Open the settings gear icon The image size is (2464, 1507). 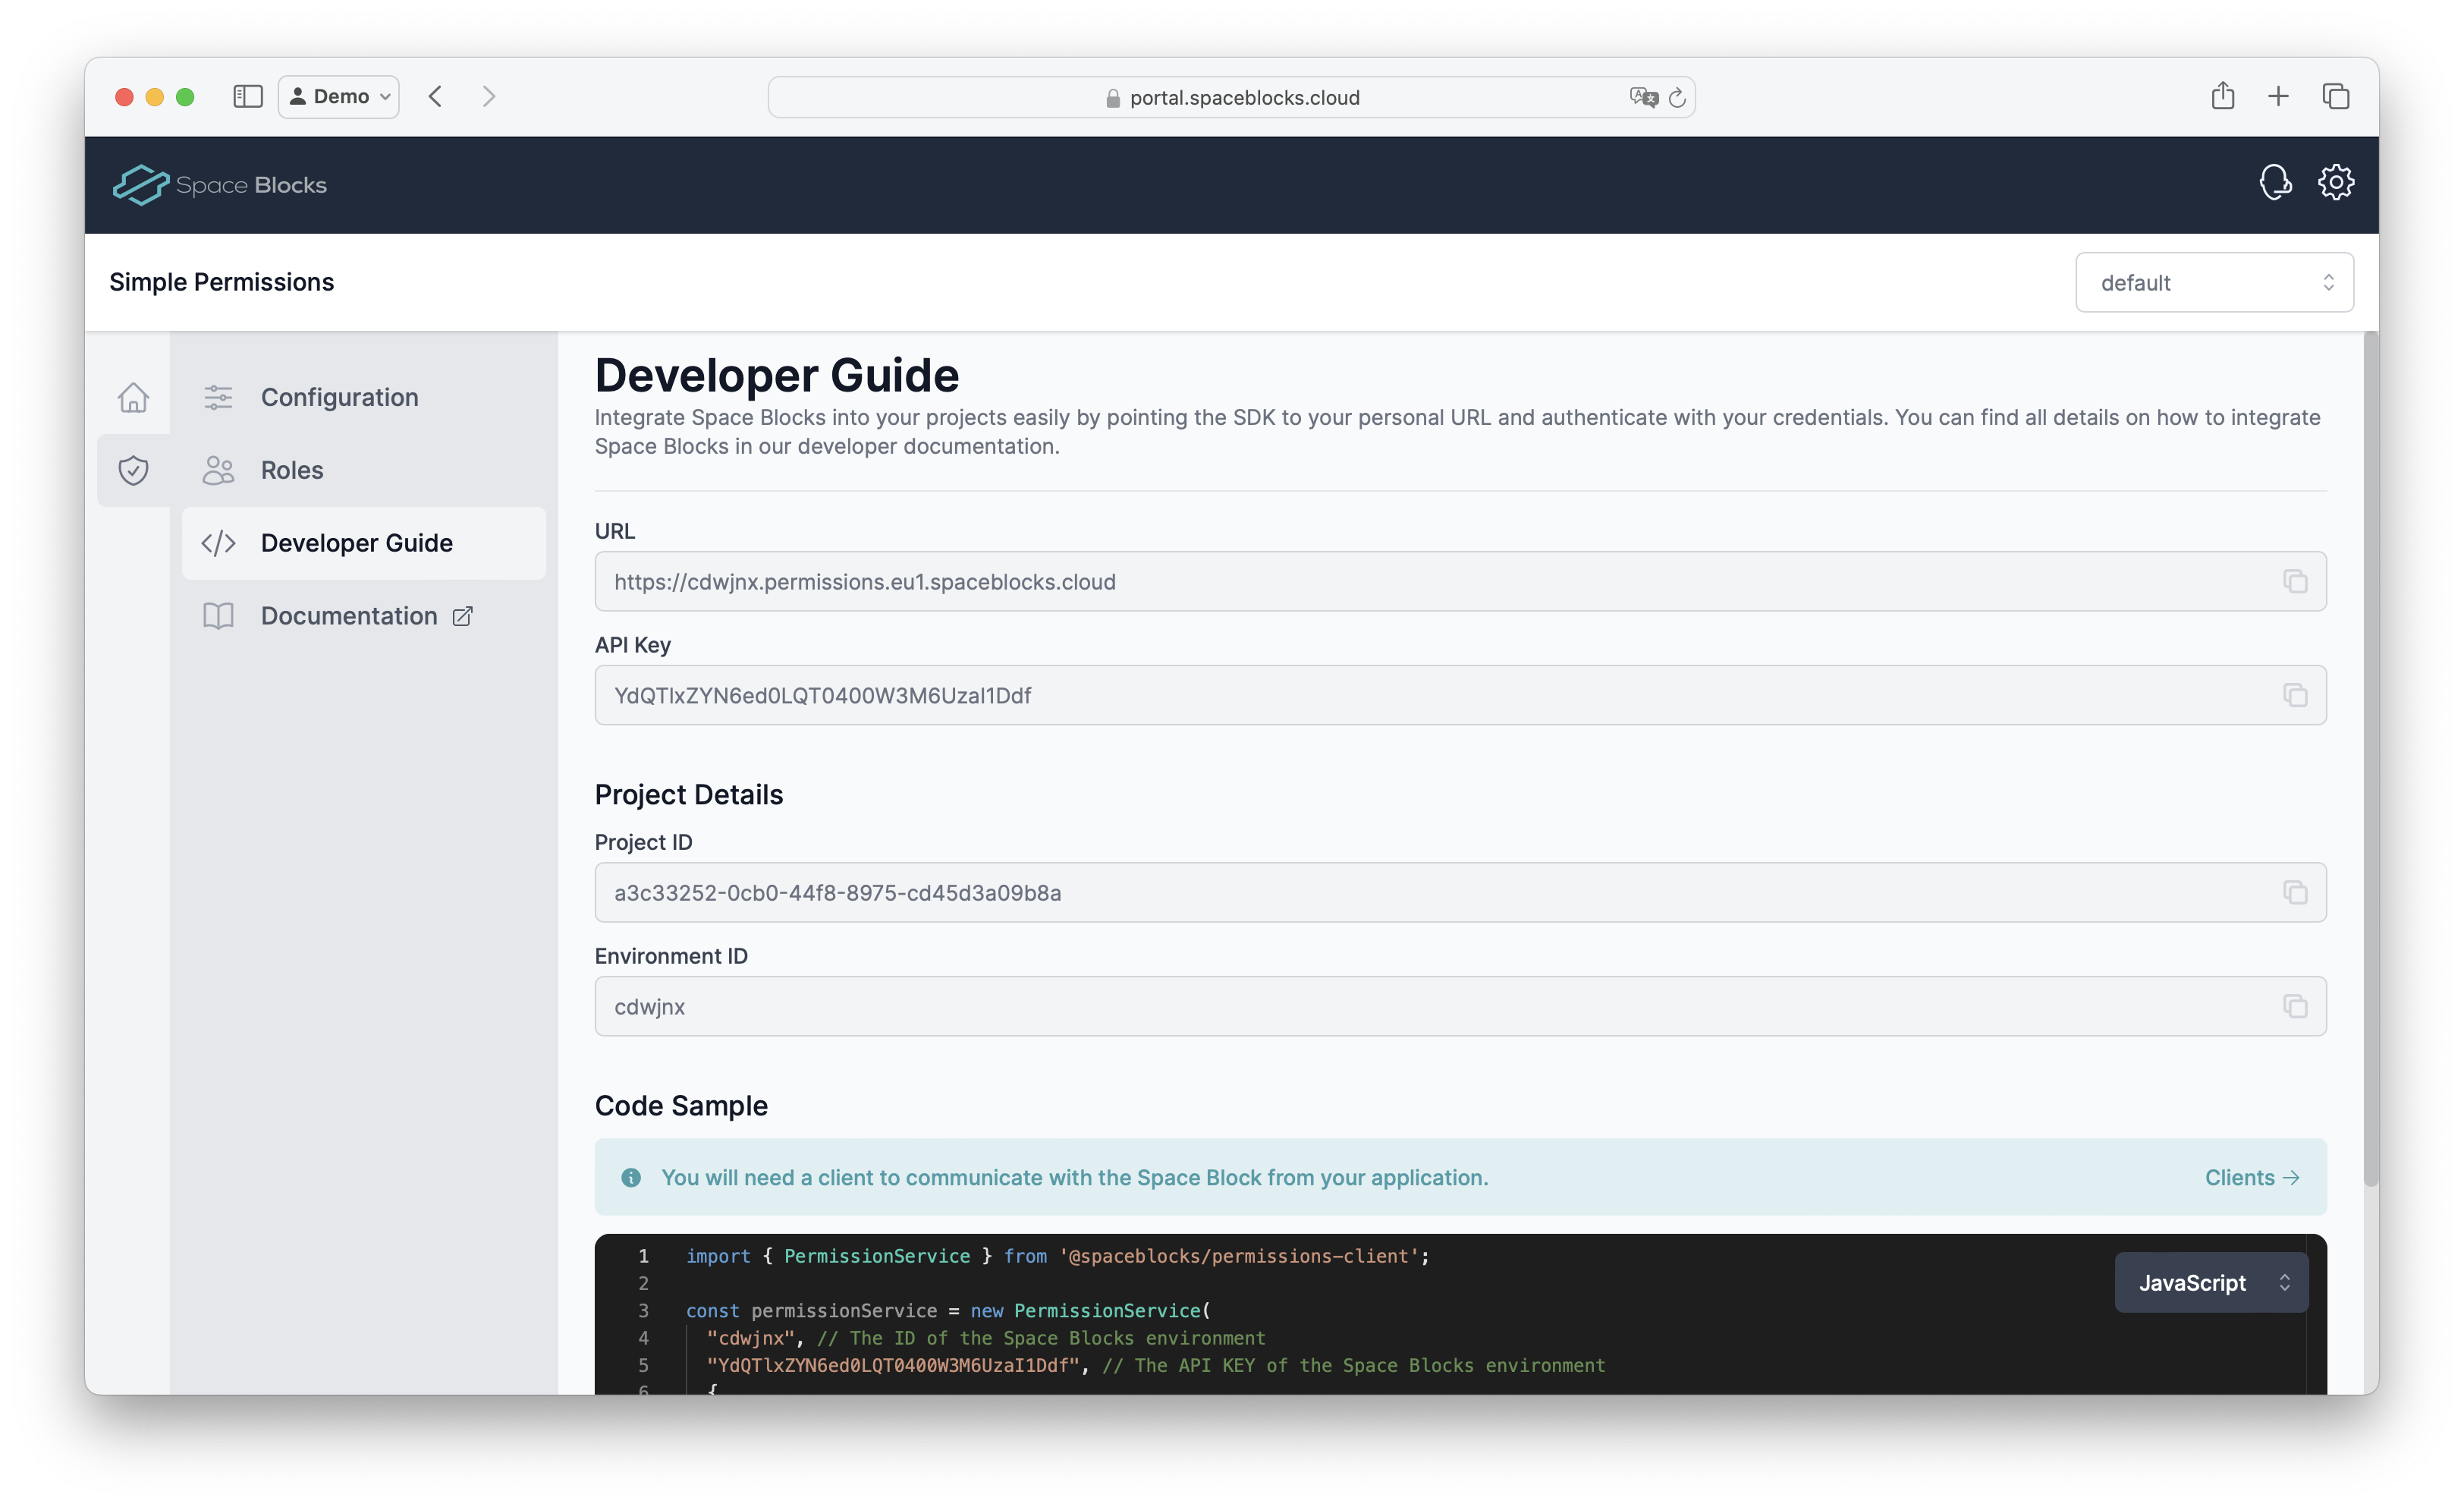tap(2336, 183)
